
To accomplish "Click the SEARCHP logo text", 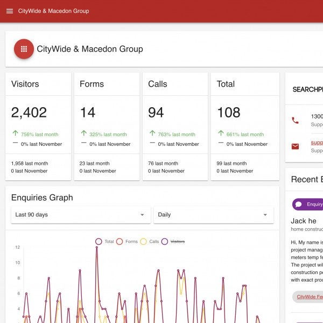I will 308,89.
